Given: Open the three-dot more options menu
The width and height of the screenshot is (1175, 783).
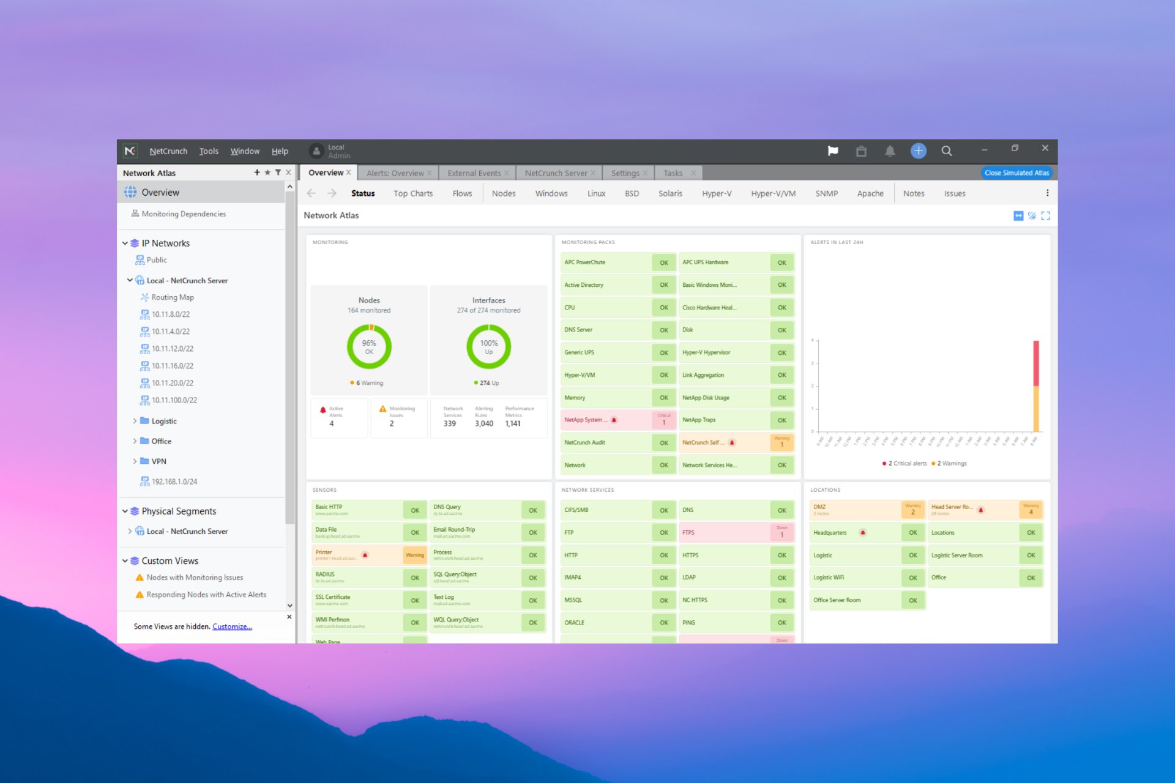Looking at the screenshot, I should [1047, 193].
